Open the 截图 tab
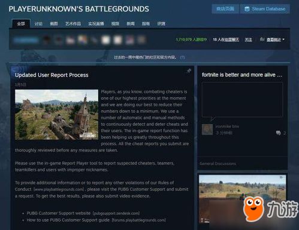299x230 pixels. point(54,24)
